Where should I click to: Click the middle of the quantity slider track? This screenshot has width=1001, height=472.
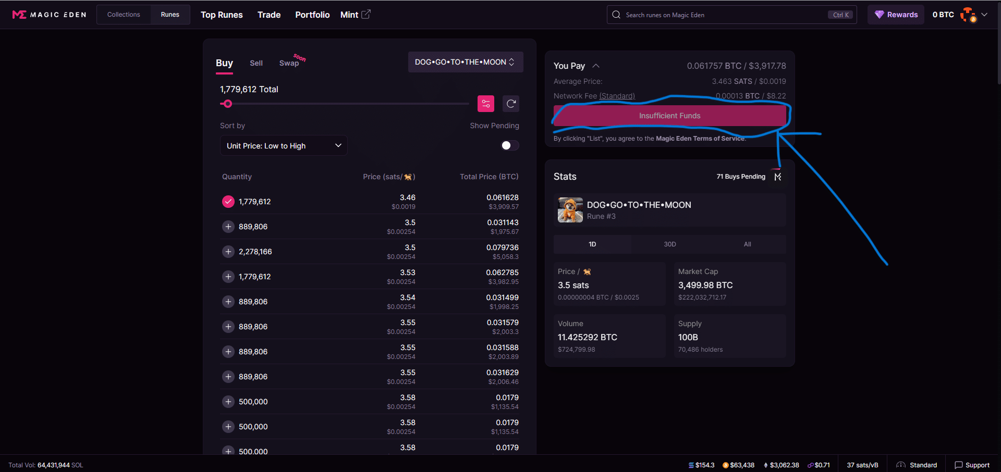coord(345,104)
